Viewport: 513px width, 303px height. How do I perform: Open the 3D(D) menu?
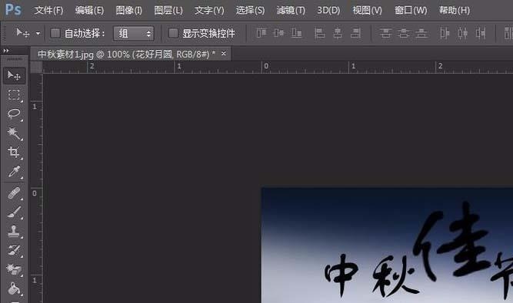pos(328,11)
